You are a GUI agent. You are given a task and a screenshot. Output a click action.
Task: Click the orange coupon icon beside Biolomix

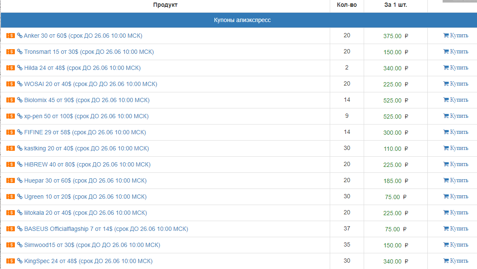click(x=10, y=100)
